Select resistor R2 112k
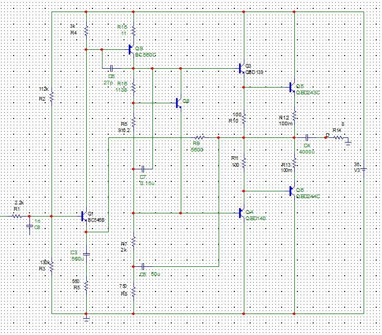Viewport: 382px width, 335px height. pos(51,97)
